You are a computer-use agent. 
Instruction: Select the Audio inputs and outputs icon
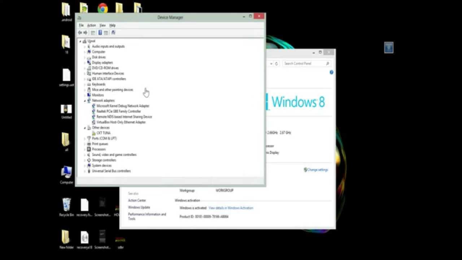[x=89, y=46]
